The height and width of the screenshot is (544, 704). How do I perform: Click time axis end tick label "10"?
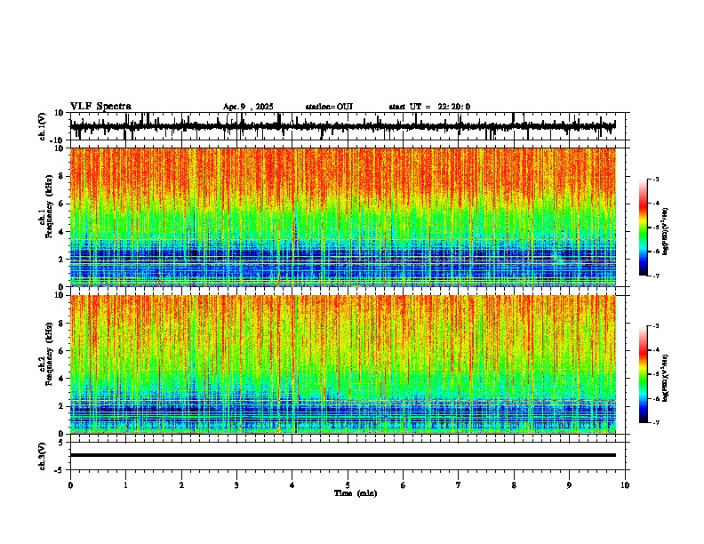point(625,485)
